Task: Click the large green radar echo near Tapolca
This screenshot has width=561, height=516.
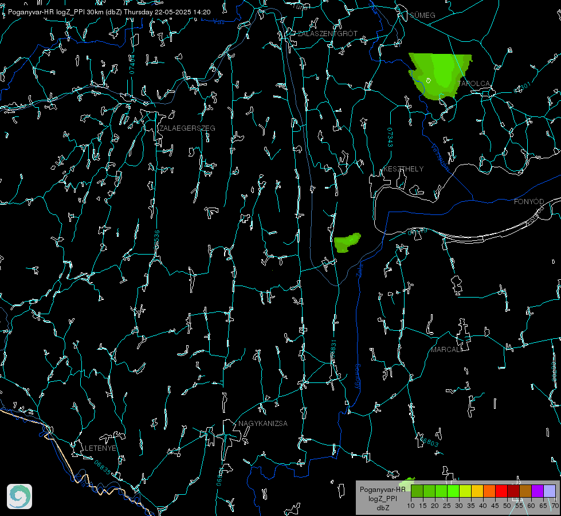Action: [x=440, y=75]
